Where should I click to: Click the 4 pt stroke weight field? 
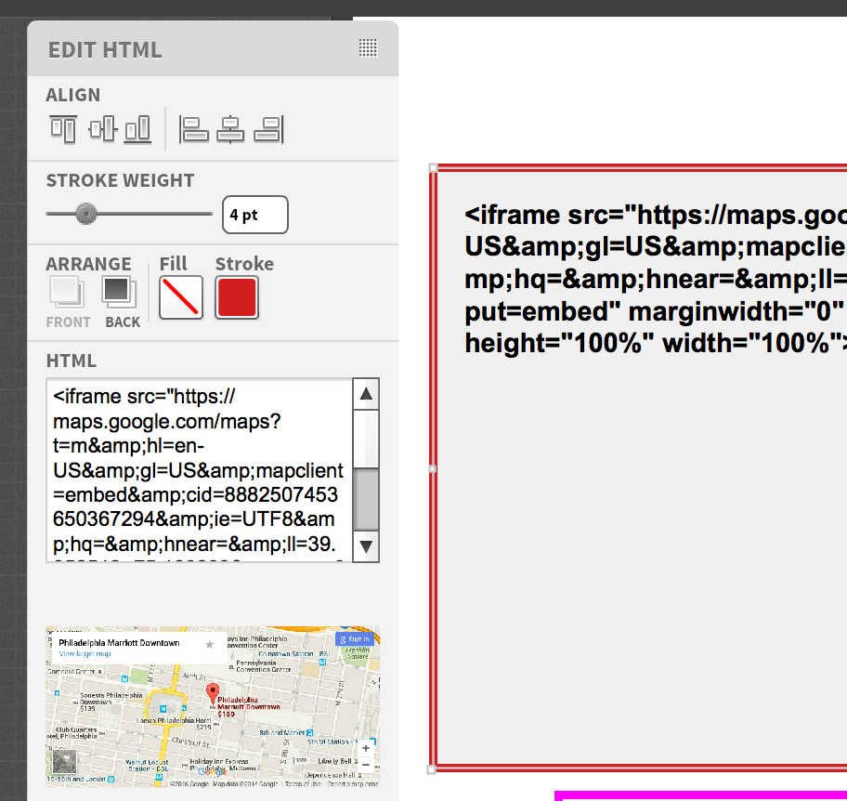pyautogui.click(x=254, y=215)
